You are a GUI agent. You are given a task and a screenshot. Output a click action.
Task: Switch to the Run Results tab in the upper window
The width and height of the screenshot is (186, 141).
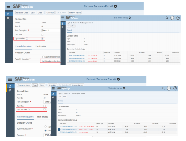tap(41, 46)
